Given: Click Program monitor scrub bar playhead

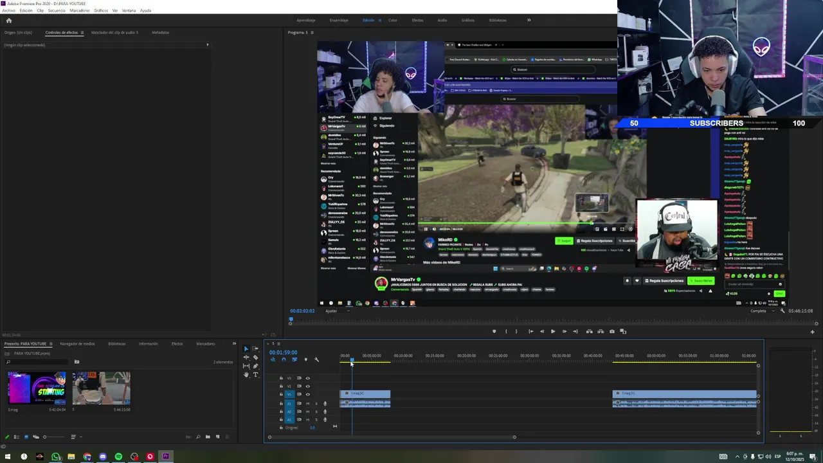Looking at the screenshot, I should point(291,320).
